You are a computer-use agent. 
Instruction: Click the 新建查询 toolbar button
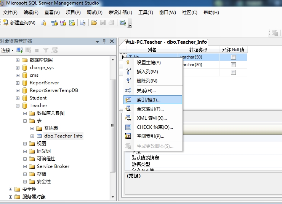[19, 22]
